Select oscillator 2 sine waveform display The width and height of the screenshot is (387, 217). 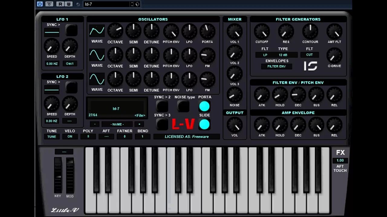97,55
